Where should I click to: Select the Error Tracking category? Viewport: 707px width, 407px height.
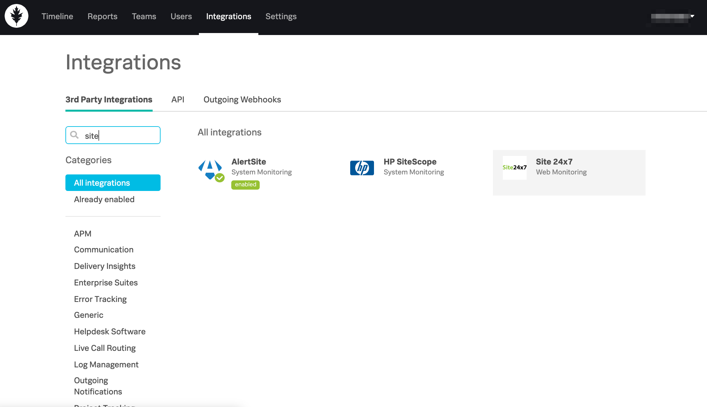[100, 299]
